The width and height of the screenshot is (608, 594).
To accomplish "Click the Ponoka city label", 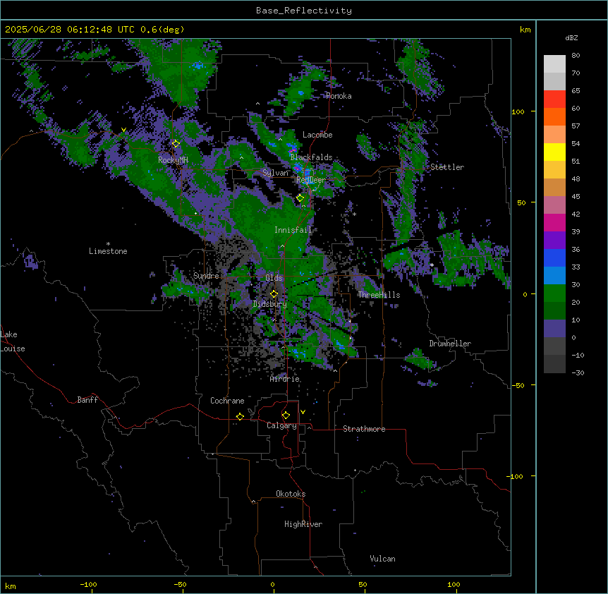I will pyautogui.click(x=339, y=96).
